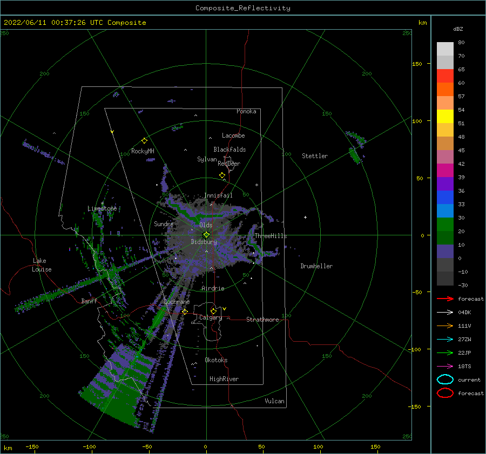Click the Drumheller city label
This screenshot has height=454, width=486.
point(316,266)
